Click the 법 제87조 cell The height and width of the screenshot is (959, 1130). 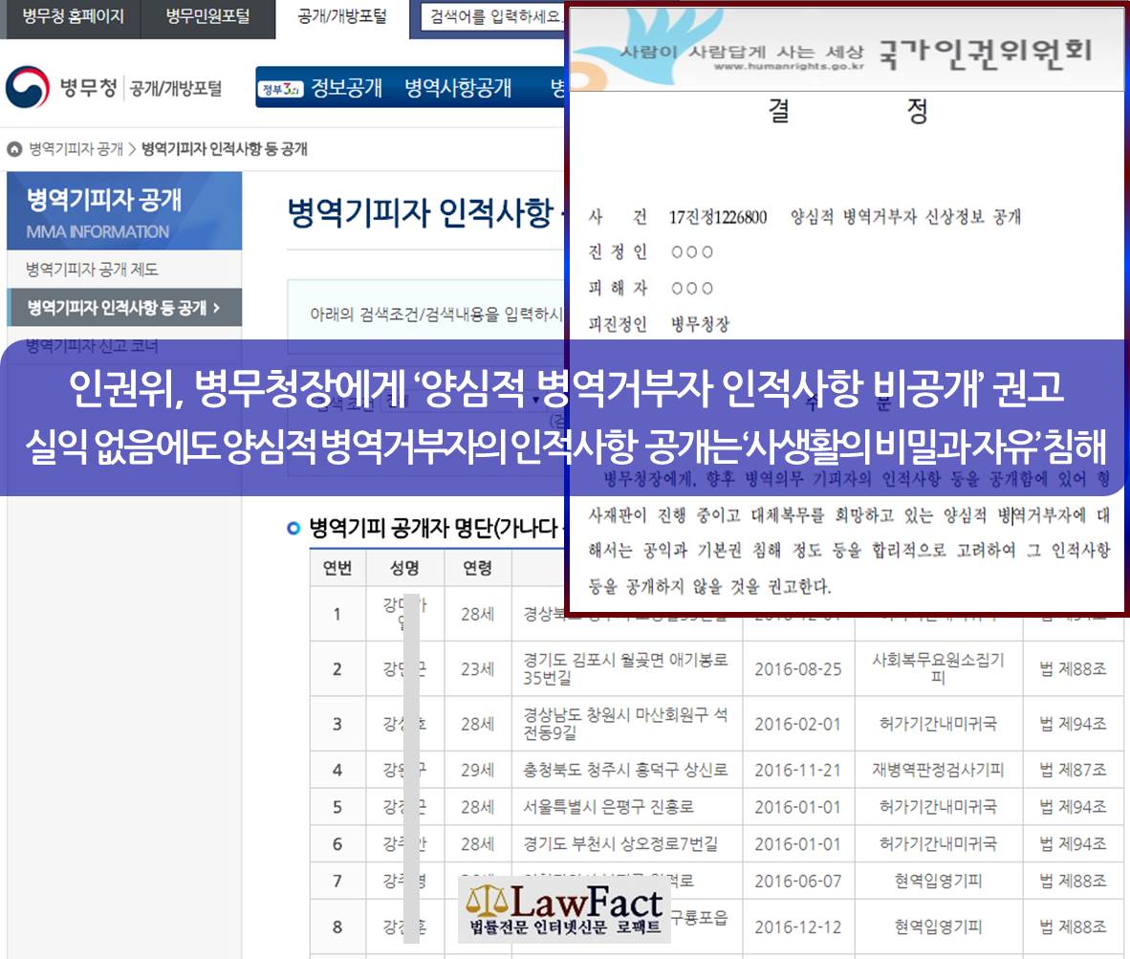click(x=1073, y=771)
